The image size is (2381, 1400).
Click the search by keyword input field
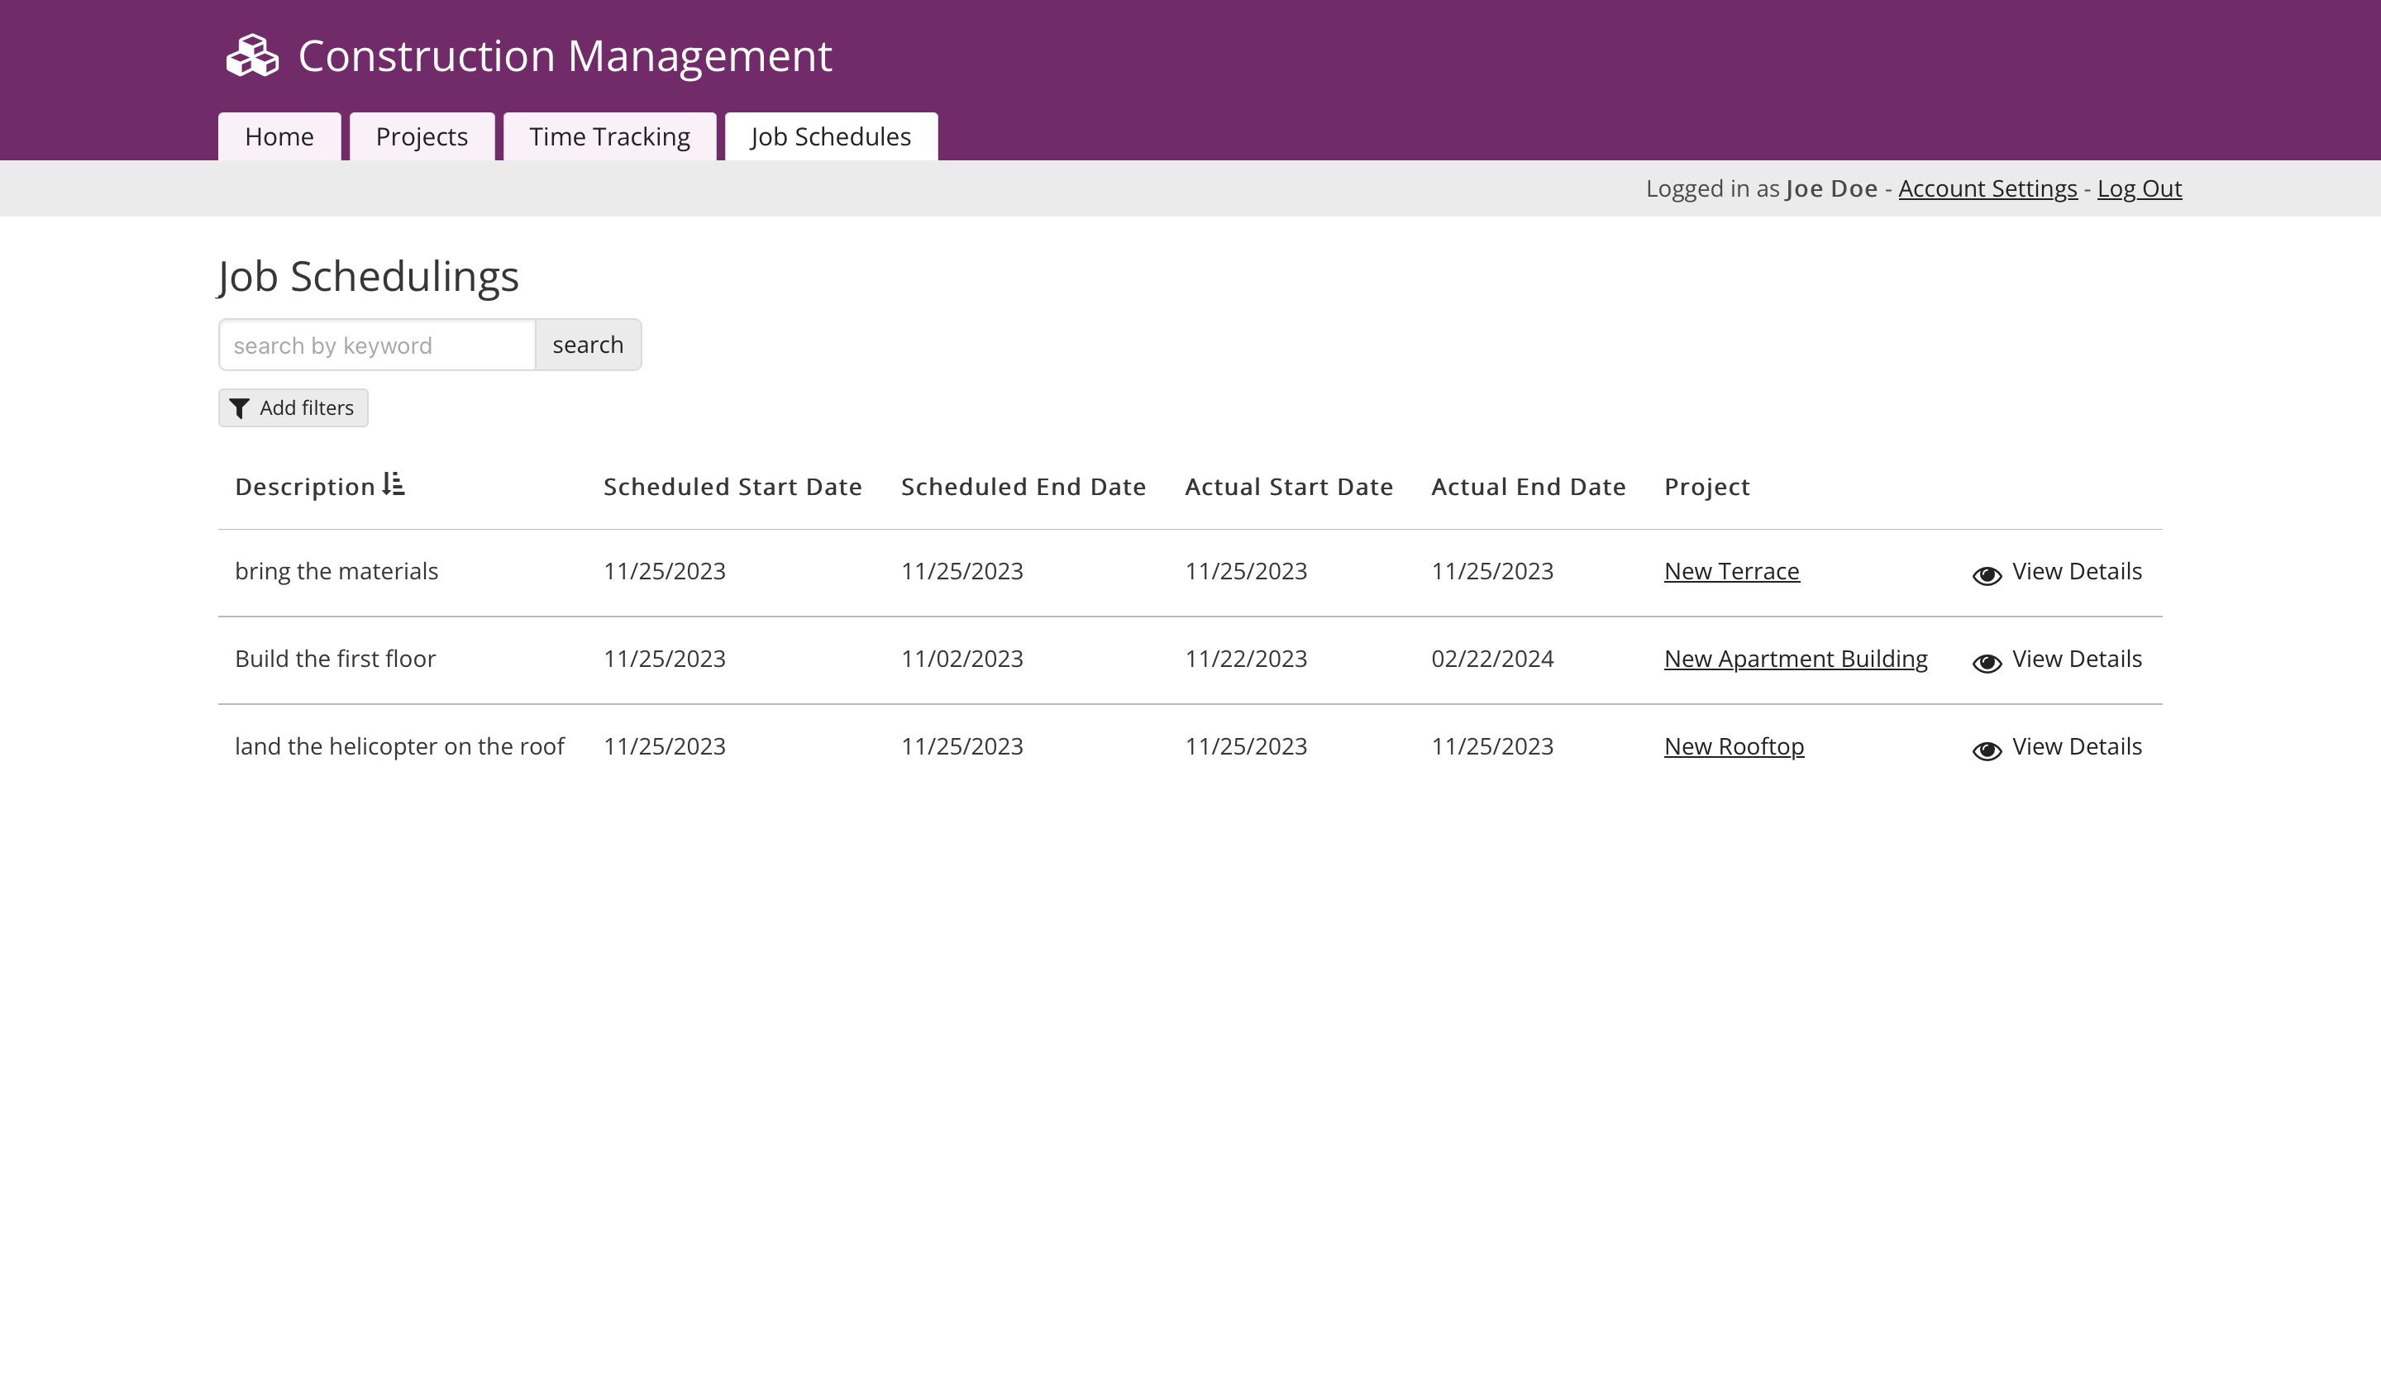(376, 344)
